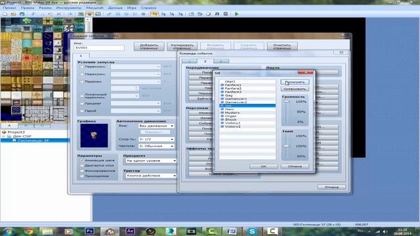Select the highlighted Event mode icon
The image size is (420, 236).
coord(89,14)
